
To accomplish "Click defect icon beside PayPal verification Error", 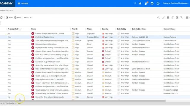I will pos(33,37).
